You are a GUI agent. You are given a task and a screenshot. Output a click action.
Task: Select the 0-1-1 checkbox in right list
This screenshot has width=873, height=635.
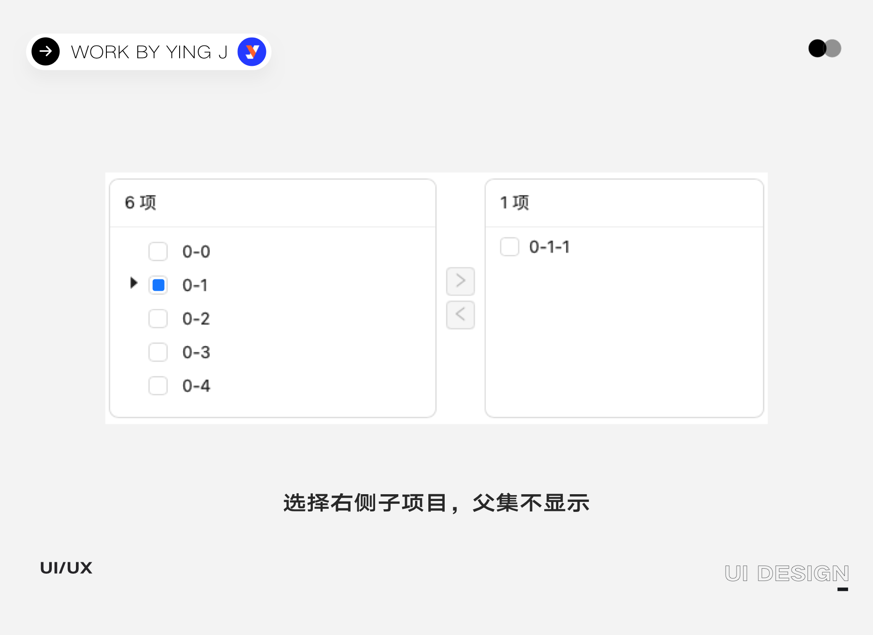click(509, 247)
